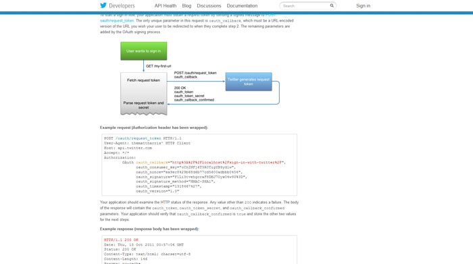Click the 'GET /my-first-url' diagram label
The image size is (473, 264).
[158, 66]
